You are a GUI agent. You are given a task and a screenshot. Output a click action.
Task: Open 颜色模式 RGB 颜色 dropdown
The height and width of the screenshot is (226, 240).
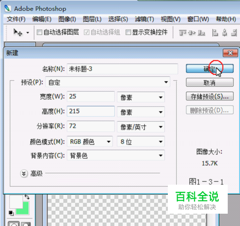[90, 141]
